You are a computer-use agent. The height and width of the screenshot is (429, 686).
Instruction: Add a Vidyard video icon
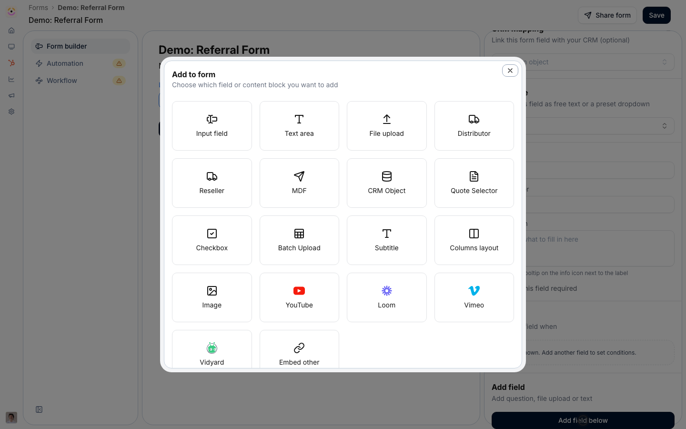pos(212,348)
